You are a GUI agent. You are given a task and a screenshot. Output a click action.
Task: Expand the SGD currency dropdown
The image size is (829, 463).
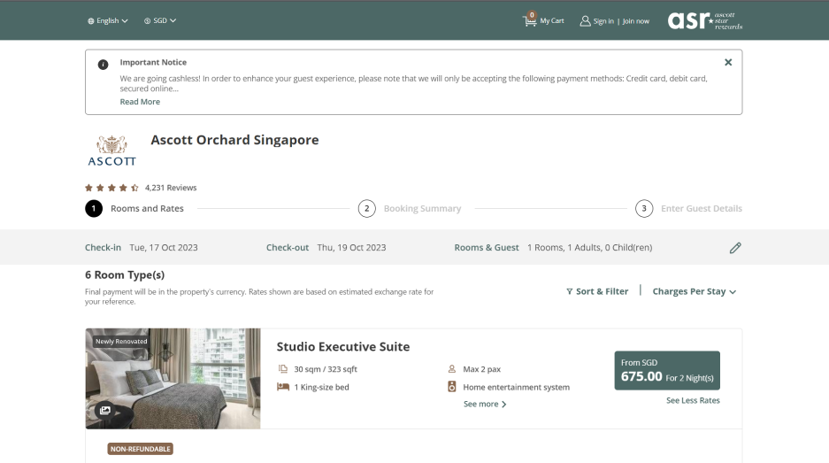tap(160, 20)
